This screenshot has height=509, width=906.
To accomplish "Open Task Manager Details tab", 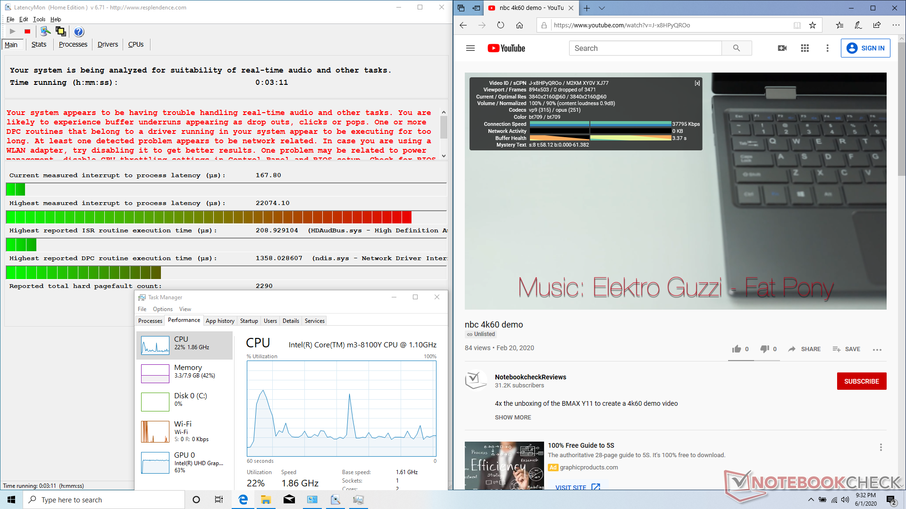I will click(291, 321).
